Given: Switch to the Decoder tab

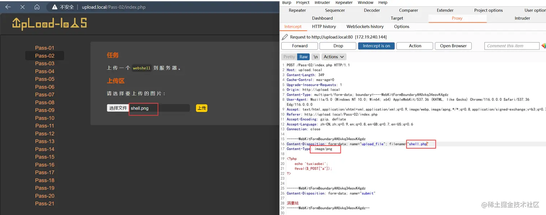Looking at the screenshot, I should [x=372, y=10].
